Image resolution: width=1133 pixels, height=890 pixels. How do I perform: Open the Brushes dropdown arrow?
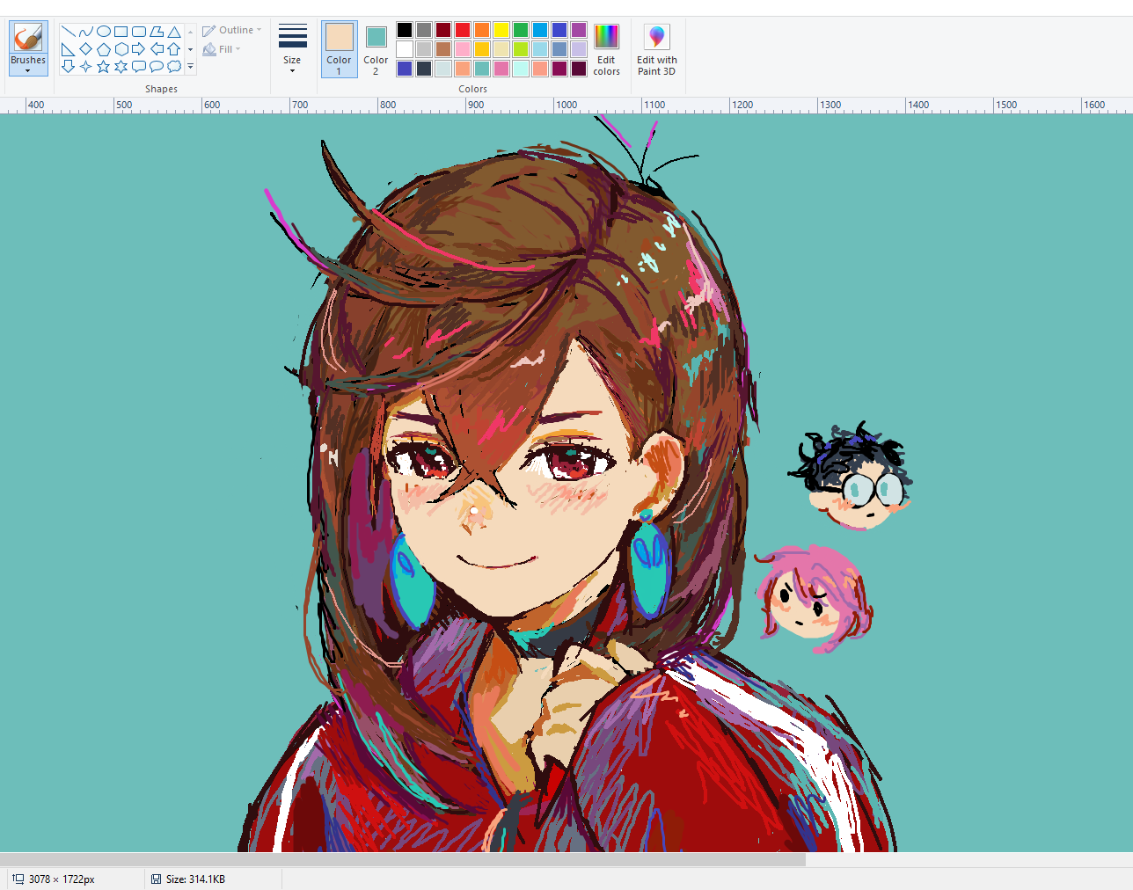28,70
